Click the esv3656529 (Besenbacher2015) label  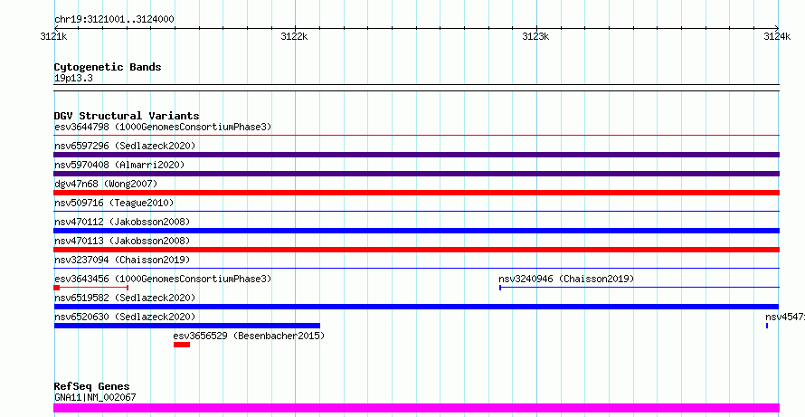(x=249, y=336)
